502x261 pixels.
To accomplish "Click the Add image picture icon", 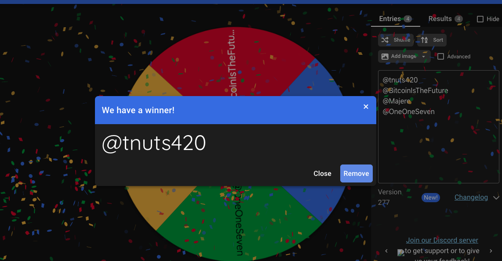I will coord(385,56).
